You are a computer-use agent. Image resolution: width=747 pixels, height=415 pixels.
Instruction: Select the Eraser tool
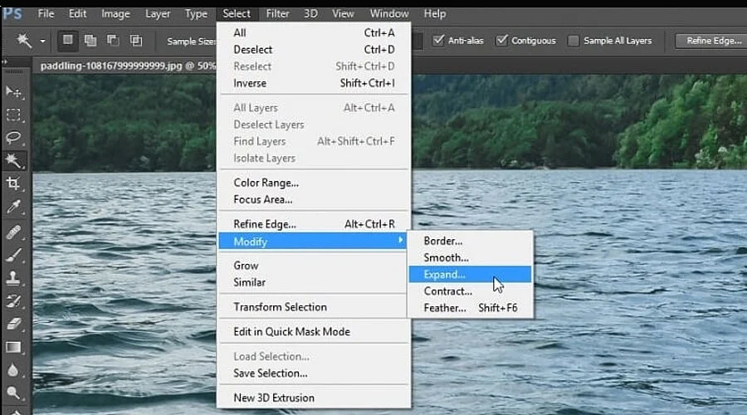[x=13, y=324]
